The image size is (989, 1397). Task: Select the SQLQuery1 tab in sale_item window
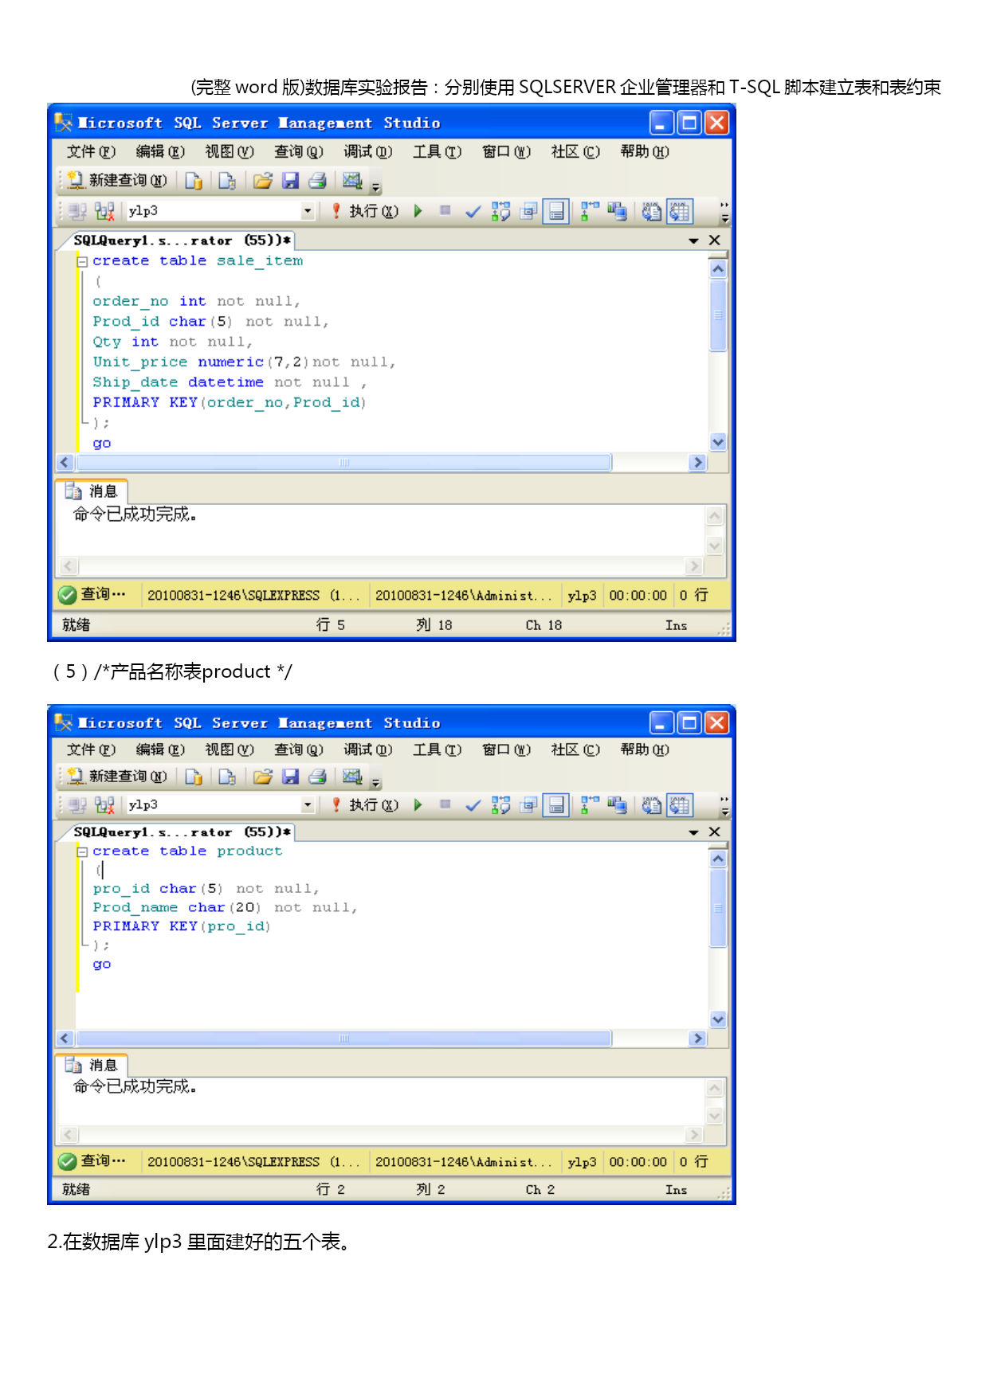click(x=182, y=241)
